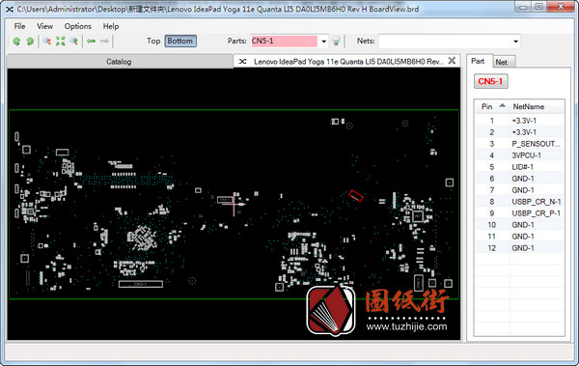Click the red CN5-1 part button
Image resolution: width=579 pixels, height=366 pixels.
[x=491, y=81]
